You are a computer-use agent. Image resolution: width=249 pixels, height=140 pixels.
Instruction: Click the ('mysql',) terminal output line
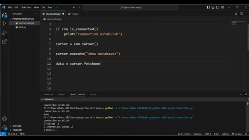coord(50,130)
